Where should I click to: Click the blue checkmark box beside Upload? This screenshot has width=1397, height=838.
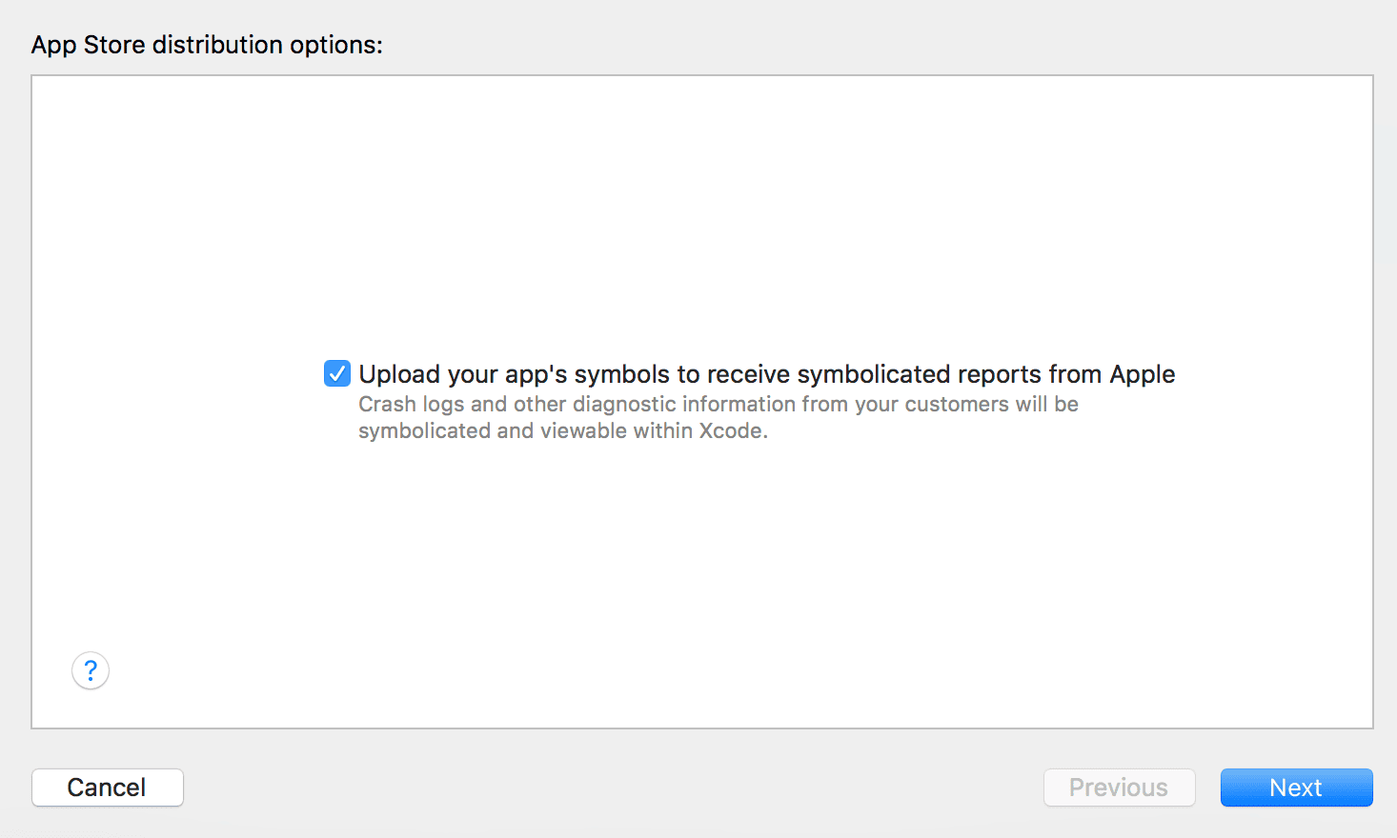point(337,373)
